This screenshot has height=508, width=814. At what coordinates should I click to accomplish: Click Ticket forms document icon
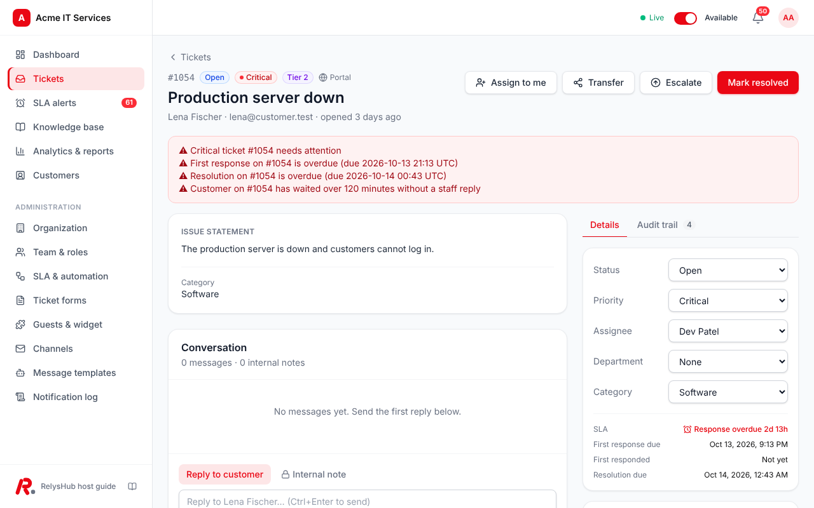click(x=20, y=300)
